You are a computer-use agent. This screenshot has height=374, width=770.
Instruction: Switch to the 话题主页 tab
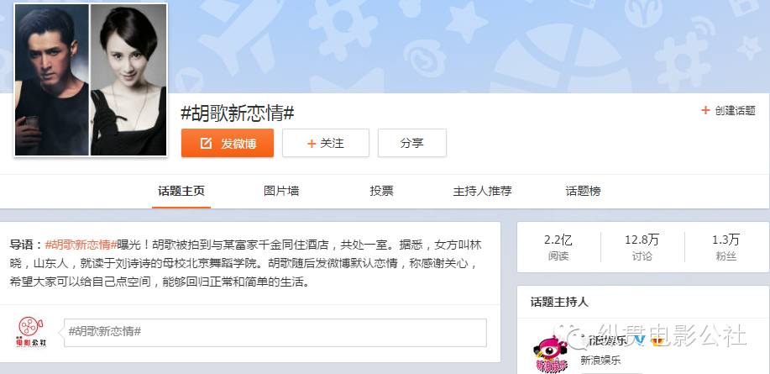click(x=181, y=191)
